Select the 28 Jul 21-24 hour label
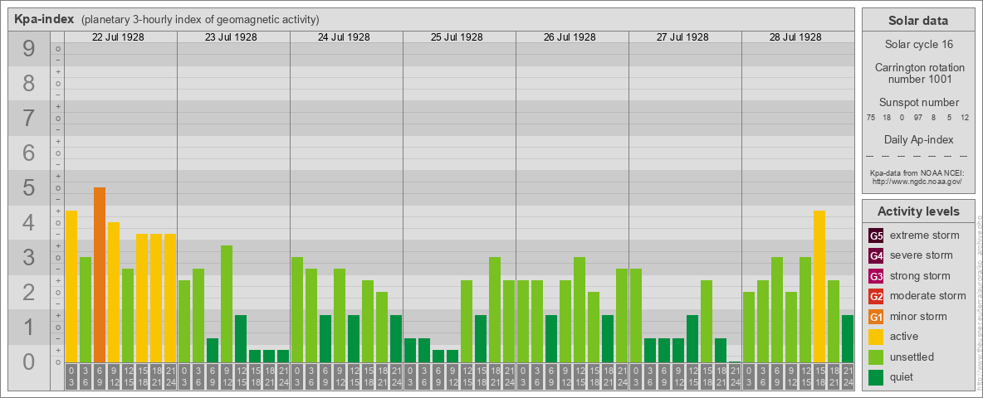Image resolution: width=983 pixels, height=398 pixels. (847, 377)
